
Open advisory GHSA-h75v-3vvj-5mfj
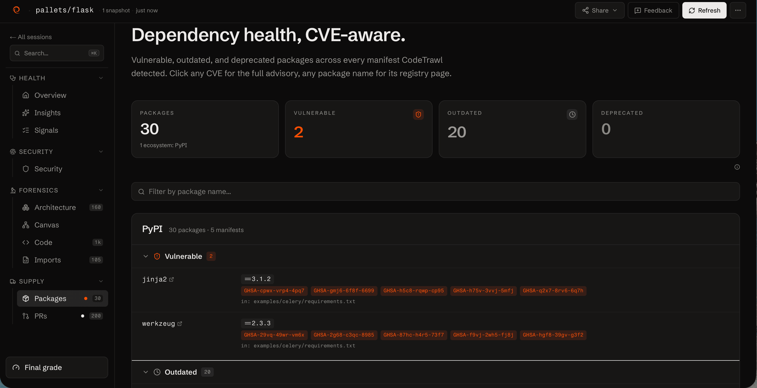tap(483, 291)
